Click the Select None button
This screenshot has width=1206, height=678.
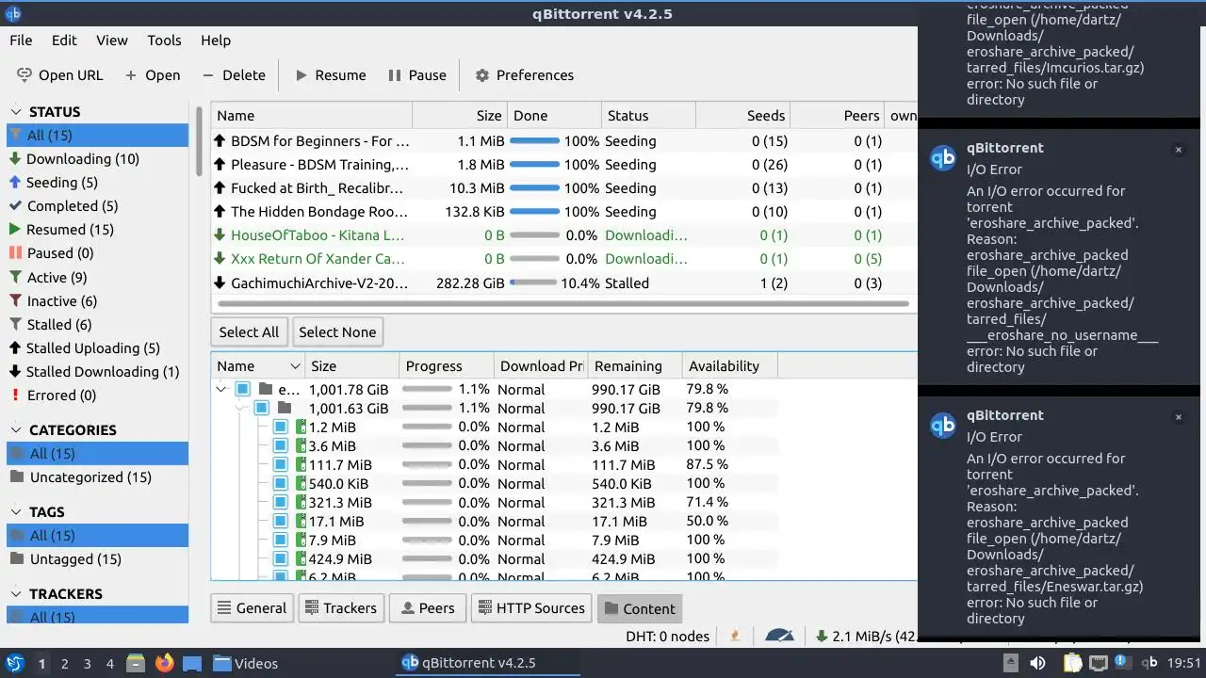[337, 332]
